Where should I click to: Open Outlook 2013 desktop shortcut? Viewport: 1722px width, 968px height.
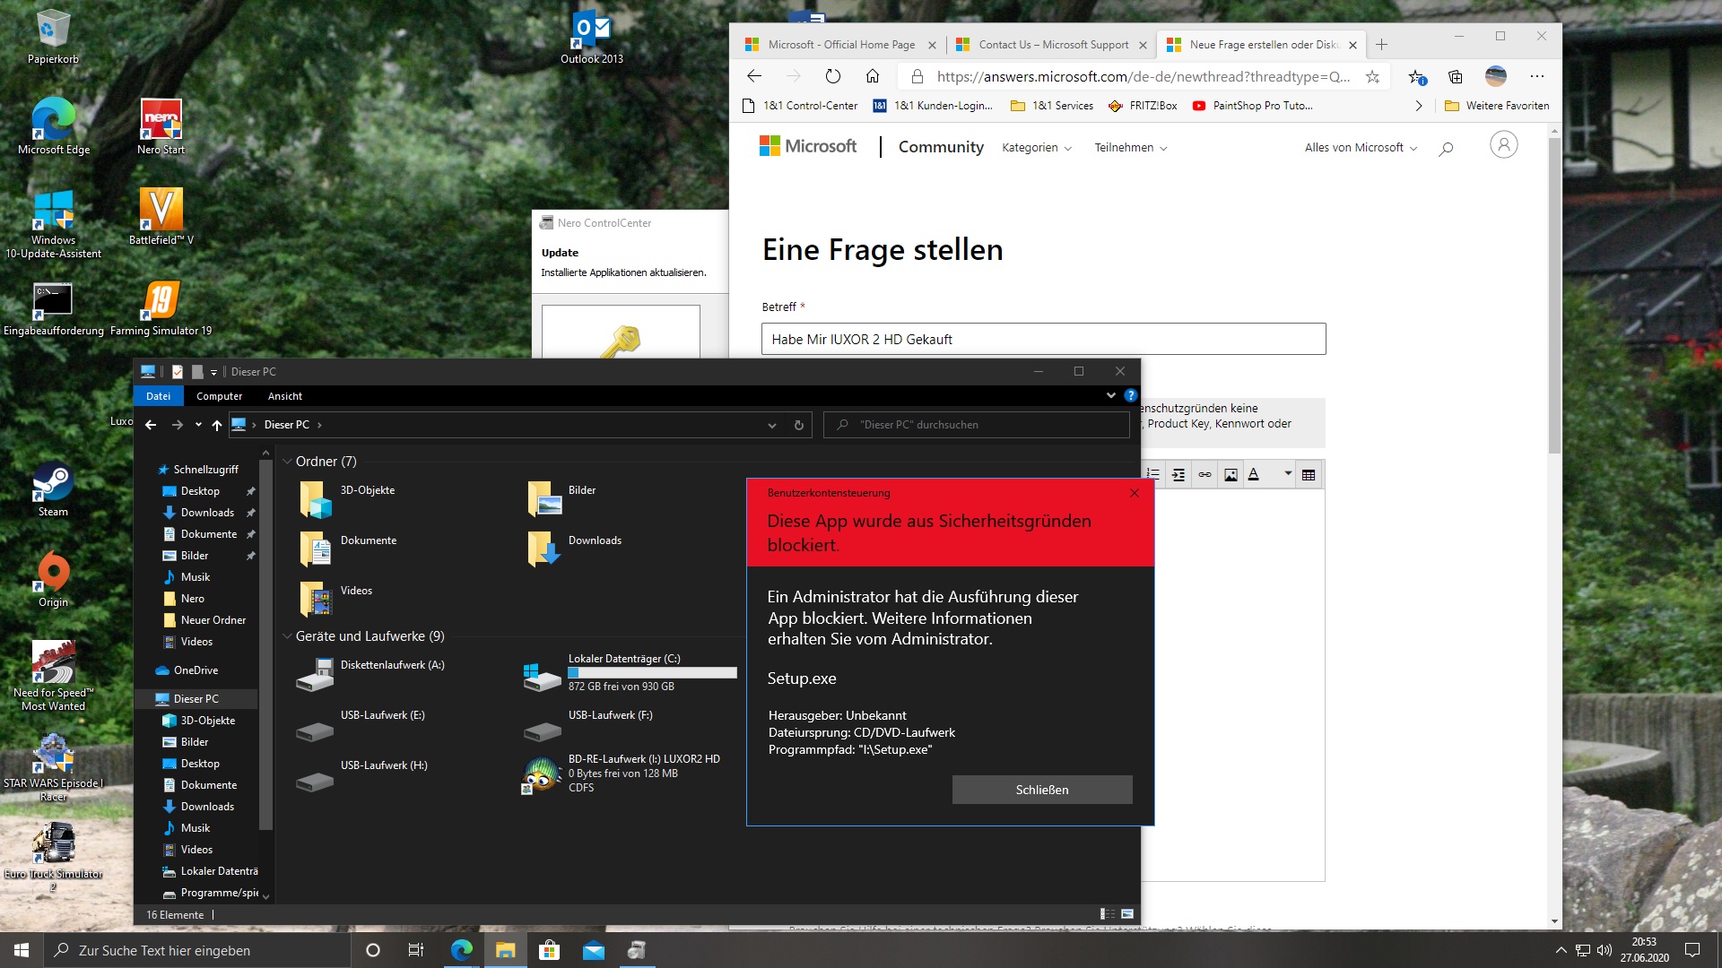tap(591, 38)
